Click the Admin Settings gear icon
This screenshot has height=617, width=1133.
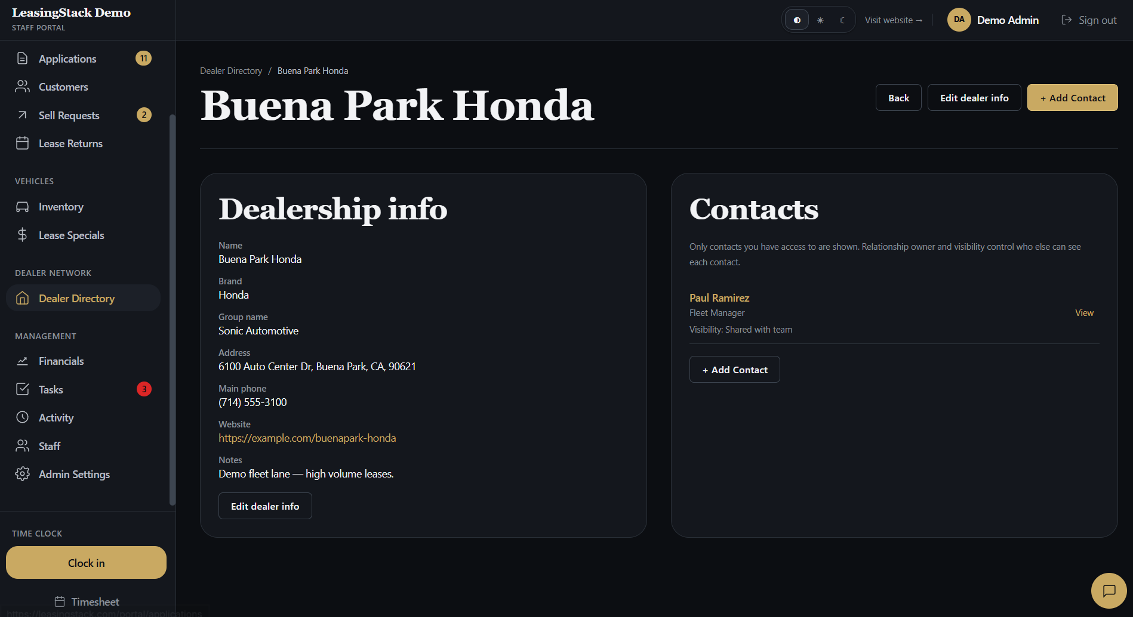click(x=23, y=474)
